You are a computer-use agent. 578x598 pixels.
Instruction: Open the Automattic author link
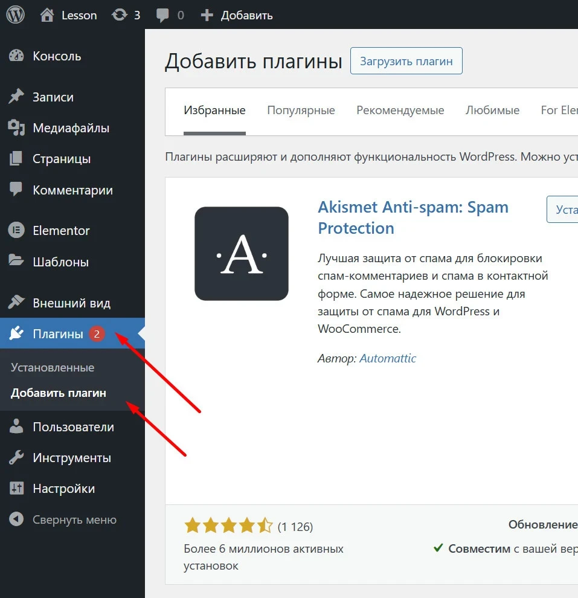(387, 358)
